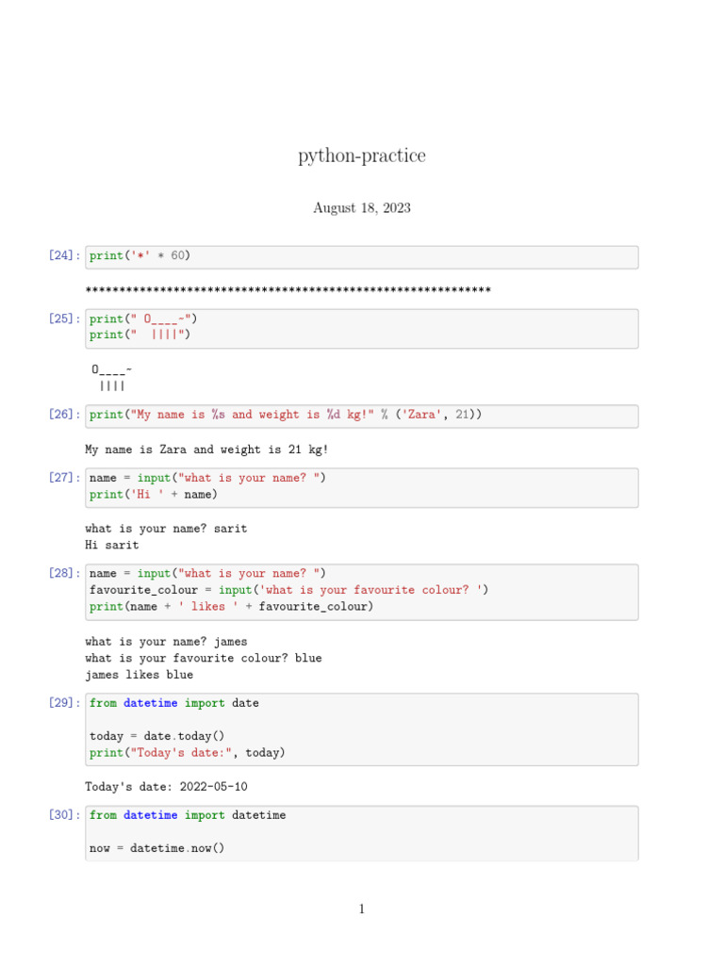Click the "Hi sarit" output line
724x965 pixels.
(x=111, y=546)
